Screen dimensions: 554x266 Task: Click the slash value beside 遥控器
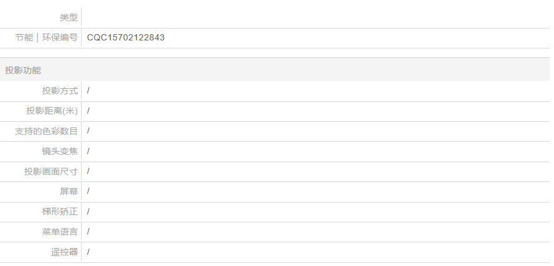pyautogui.click(x=88, y=252)
